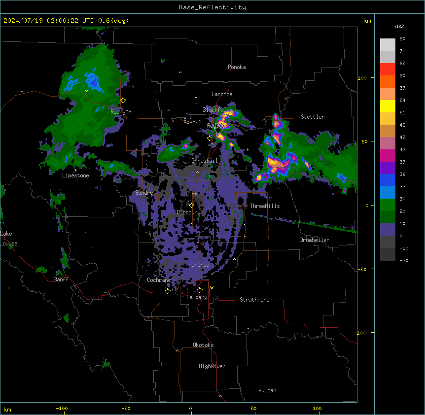Click the Olds town label
Image resolution: width=425 pixels, height=415 pixels.
[191, 194]
